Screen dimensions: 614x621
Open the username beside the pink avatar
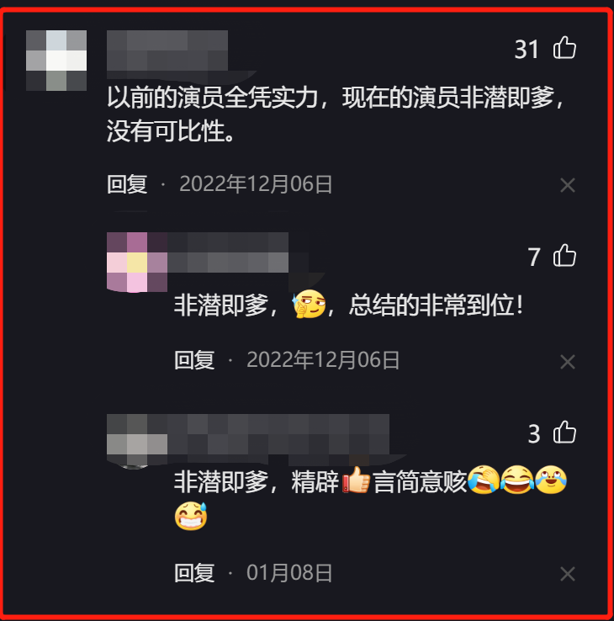(228, 252)
